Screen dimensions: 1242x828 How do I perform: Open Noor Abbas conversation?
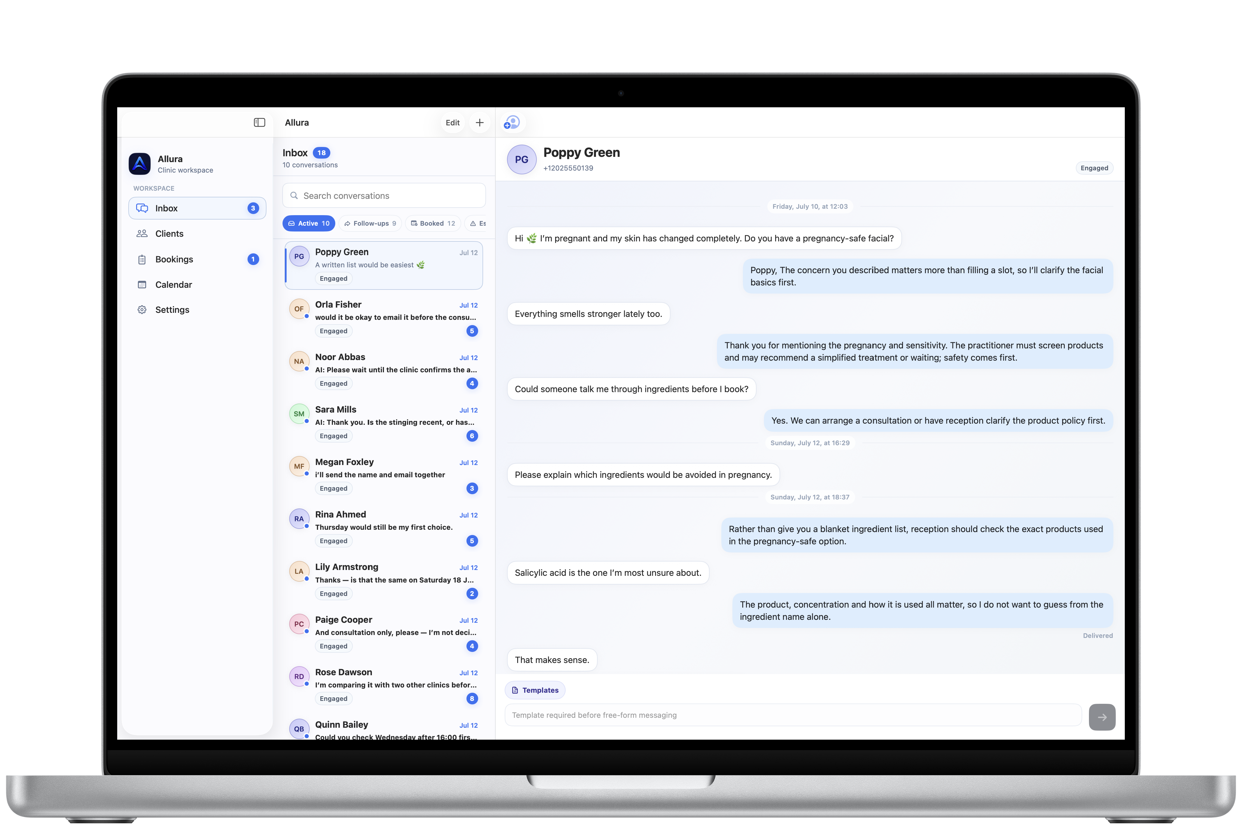tap(384, 370)
